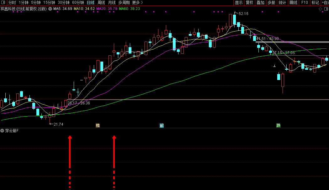Click the 榜 ranking marker icon
The height and width of the screenshot is (190, 329).
click(98, 125)
